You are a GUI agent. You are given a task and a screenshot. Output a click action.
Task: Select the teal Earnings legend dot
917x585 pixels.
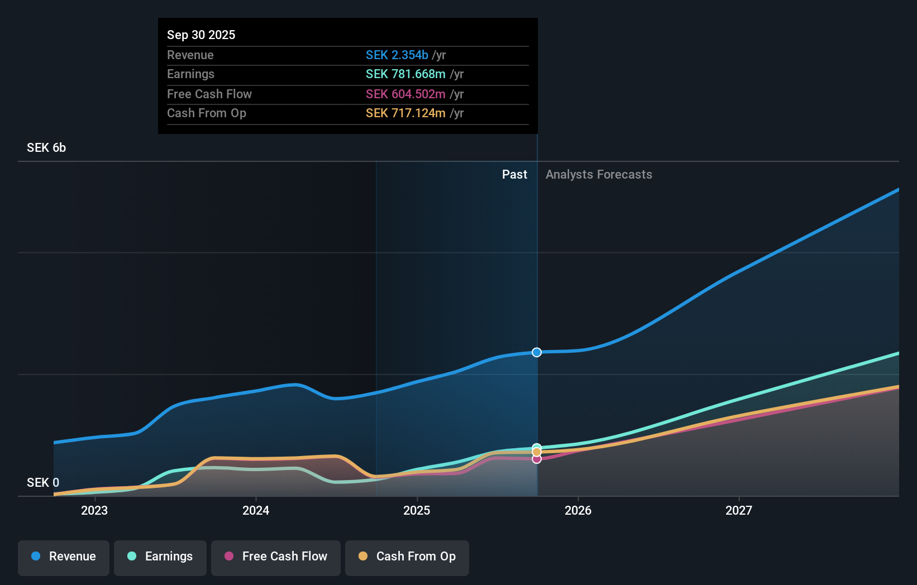pyautogui.click(x=131, y=557)
